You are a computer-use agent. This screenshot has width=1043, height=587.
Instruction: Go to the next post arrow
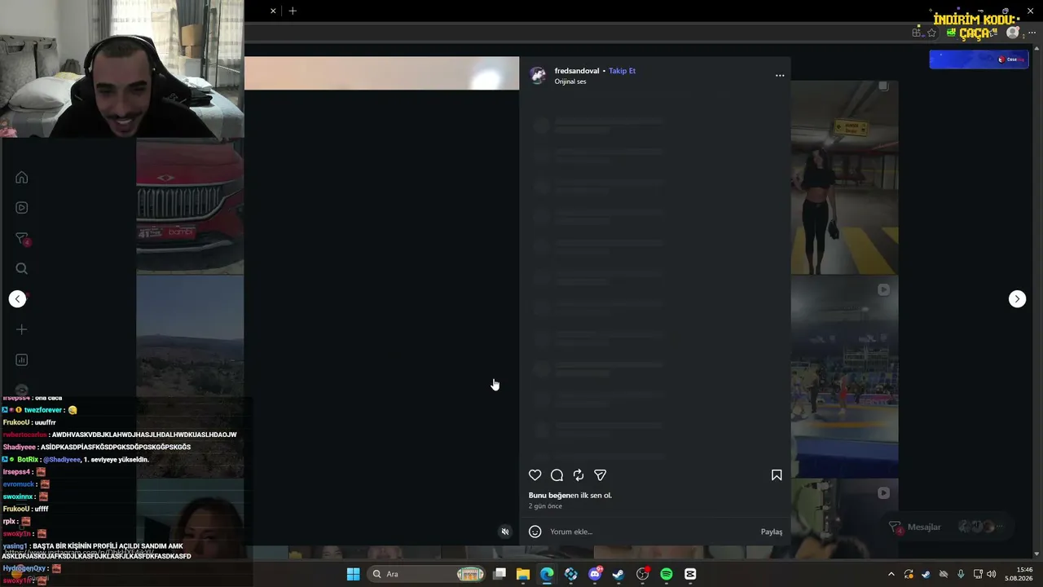click(1017, 299)
